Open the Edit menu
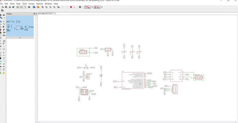This screenshot has width=238, height=123. point(6,4)
